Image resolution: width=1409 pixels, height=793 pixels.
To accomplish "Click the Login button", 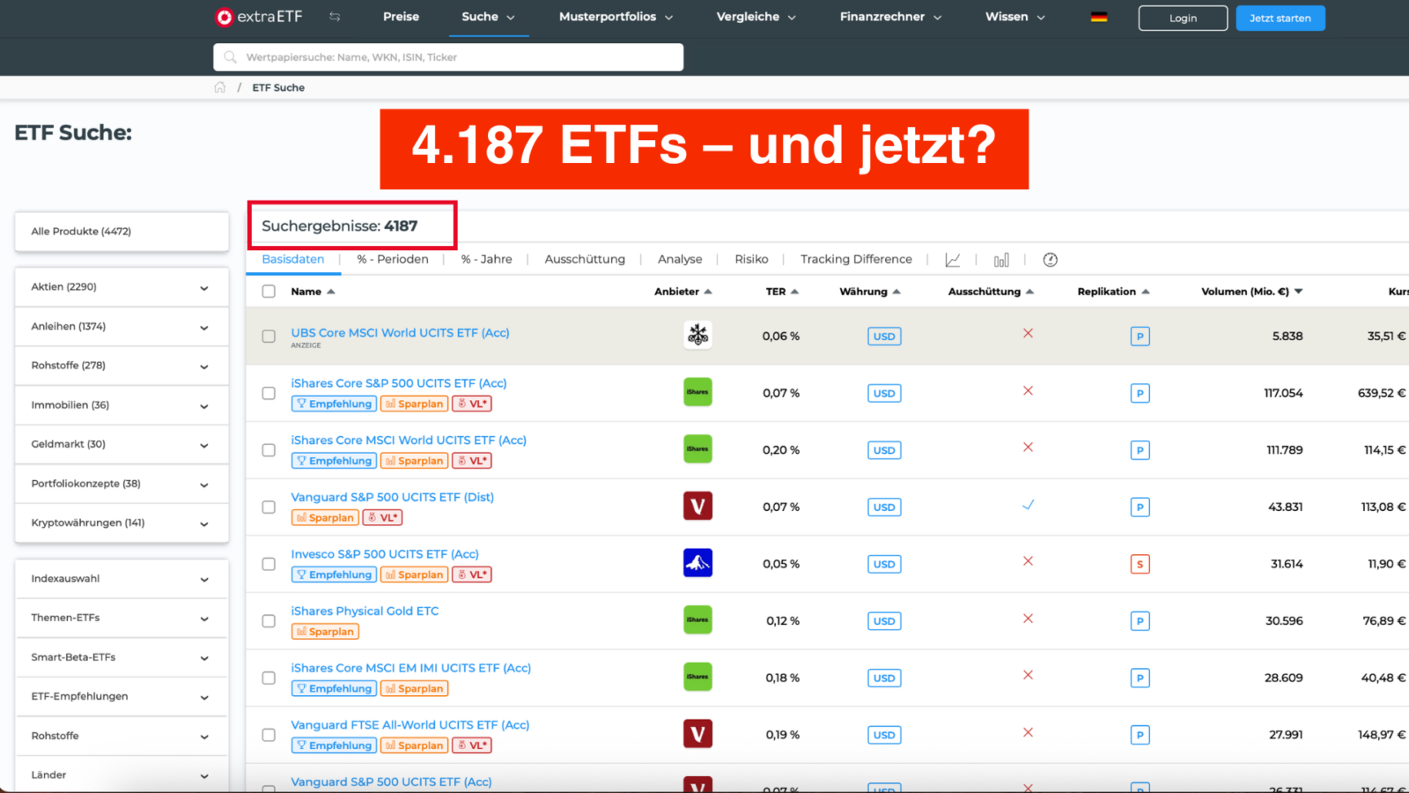I will point(1183,18).
